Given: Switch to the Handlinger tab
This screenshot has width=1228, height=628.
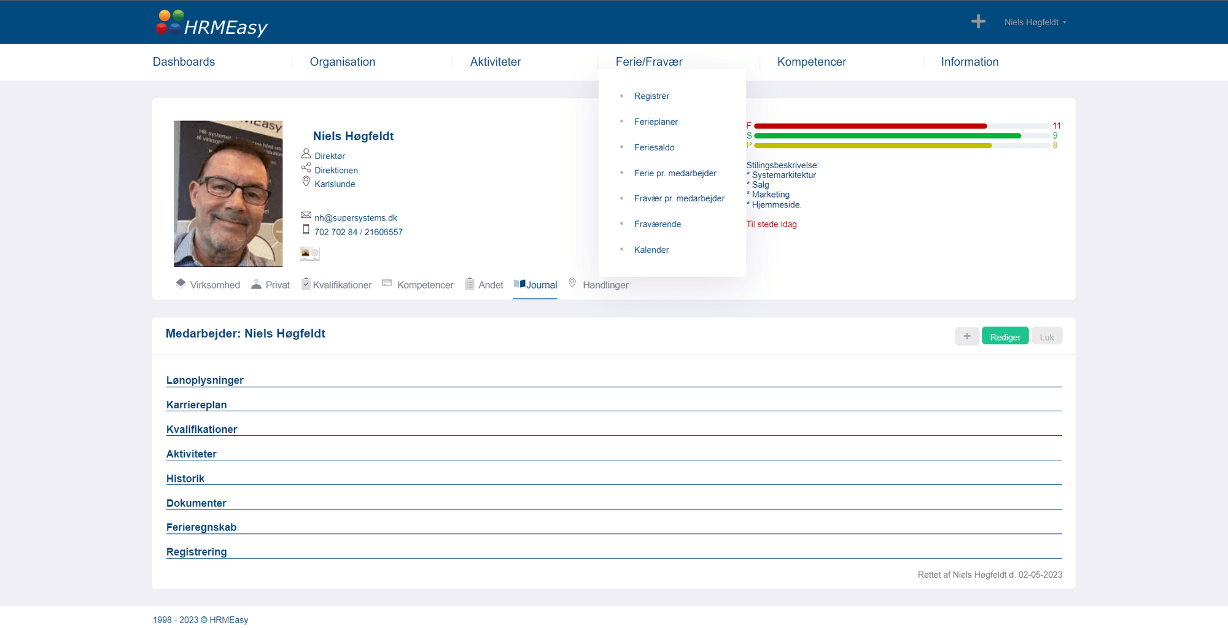Looking at the screenshot, I should (598, 285).
